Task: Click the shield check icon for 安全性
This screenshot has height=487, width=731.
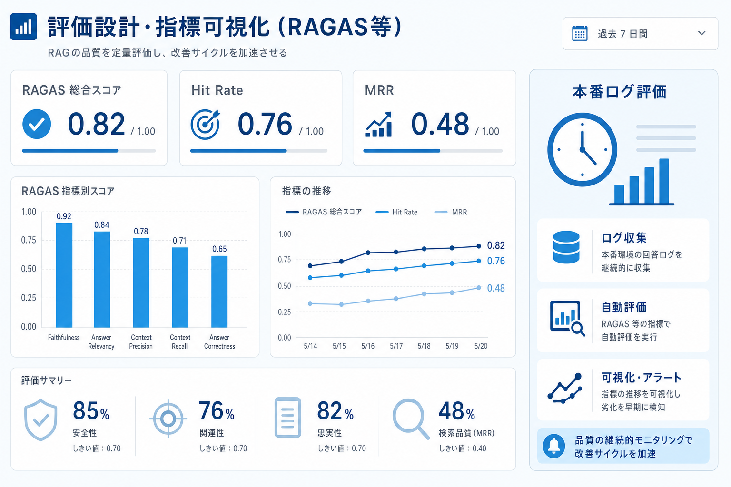Action: 41,420
